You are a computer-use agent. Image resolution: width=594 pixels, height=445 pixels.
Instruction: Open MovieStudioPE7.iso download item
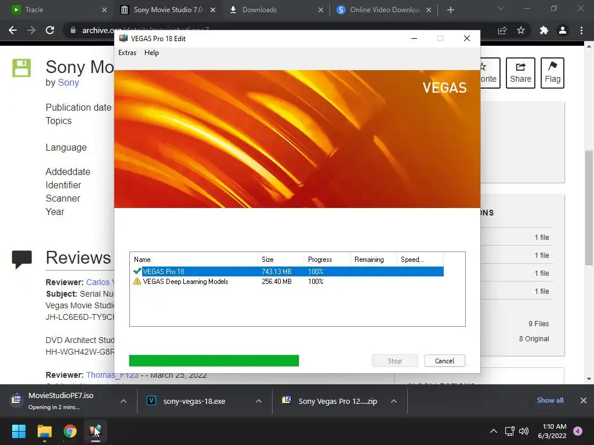pyautogui.click(x=60, y=401)
